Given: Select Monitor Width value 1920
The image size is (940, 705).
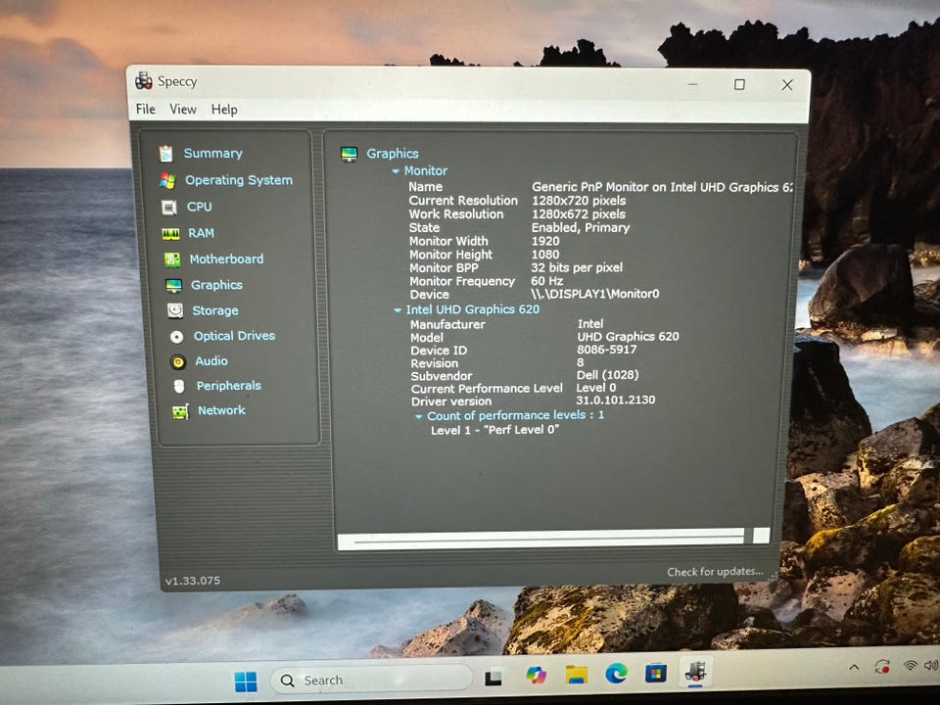Looking at the screenshot, I should click(x=545, y=241).
